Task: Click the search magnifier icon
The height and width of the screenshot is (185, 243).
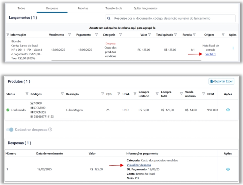Action: (x=108, y=18)
